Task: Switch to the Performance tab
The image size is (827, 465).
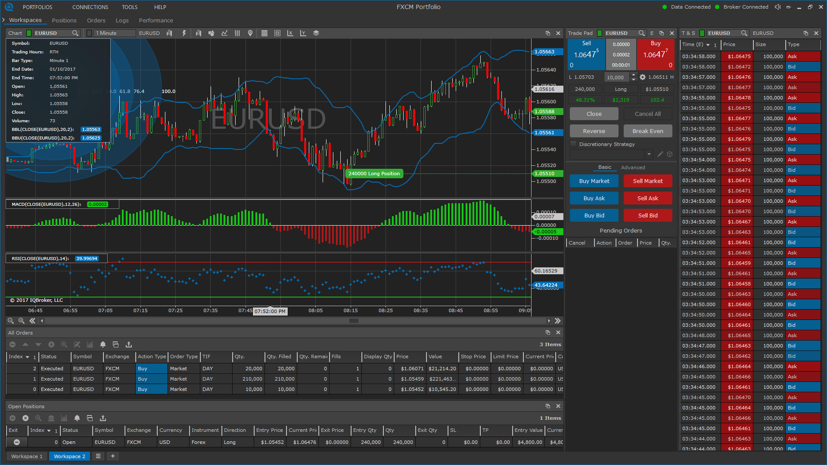Action: pyautogui.click(x=156, y=20)
